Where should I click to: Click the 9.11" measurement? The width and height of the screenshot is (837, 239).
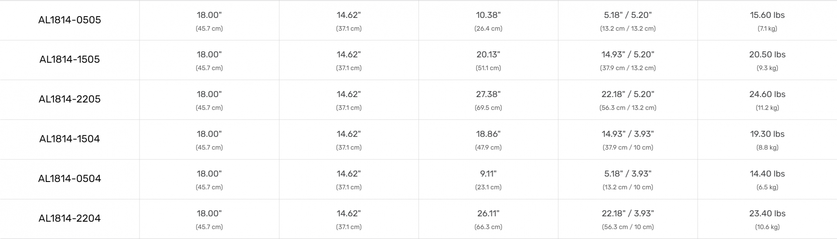[488, 174]
